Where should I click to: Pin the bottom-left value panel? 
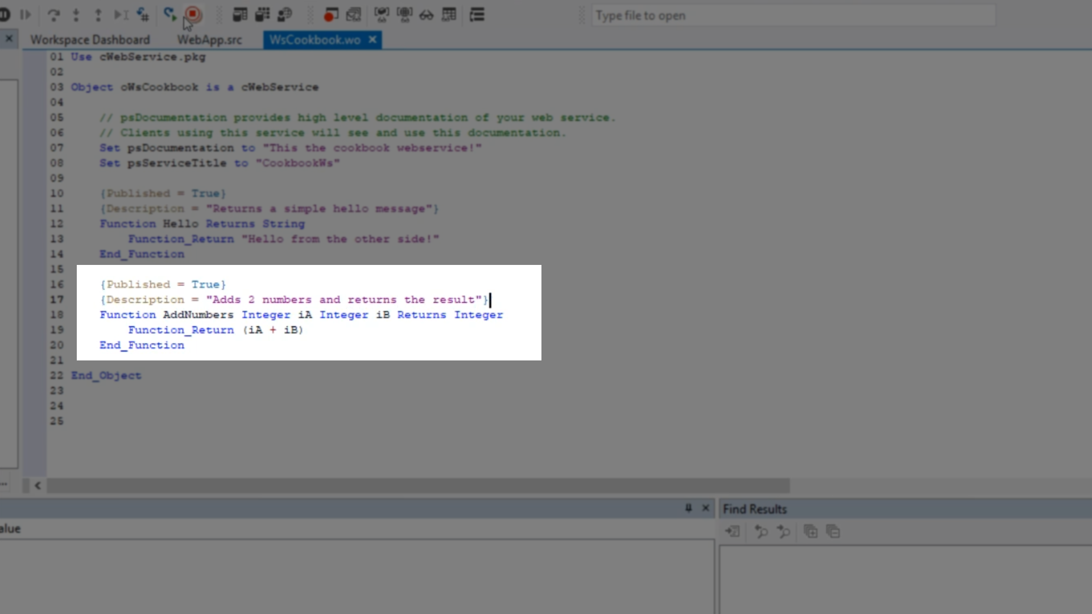(x=688, y=508)
